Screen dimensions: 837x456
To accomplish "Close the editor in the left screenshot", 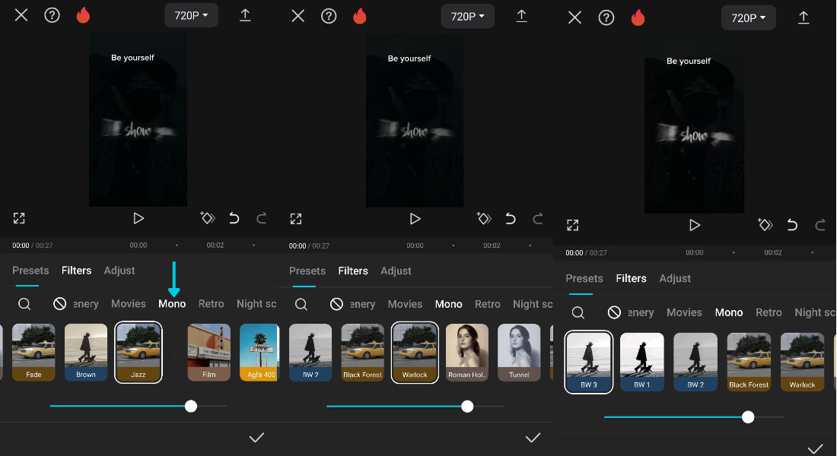I will [x=21, y=15].
